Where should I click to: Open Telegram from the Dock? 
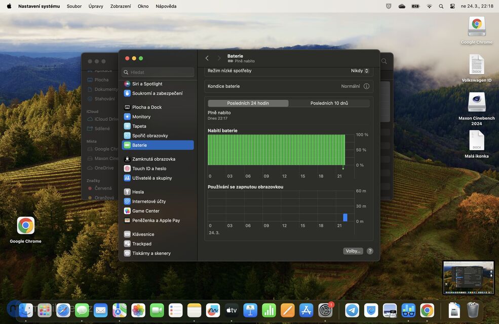(352, 310)
